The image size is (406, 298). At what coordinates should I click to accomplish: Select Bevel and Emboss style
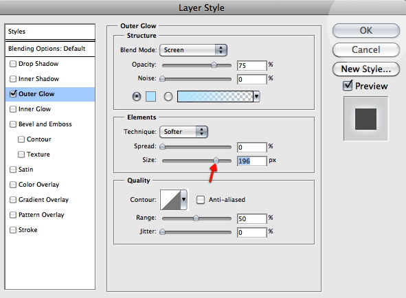45,124
